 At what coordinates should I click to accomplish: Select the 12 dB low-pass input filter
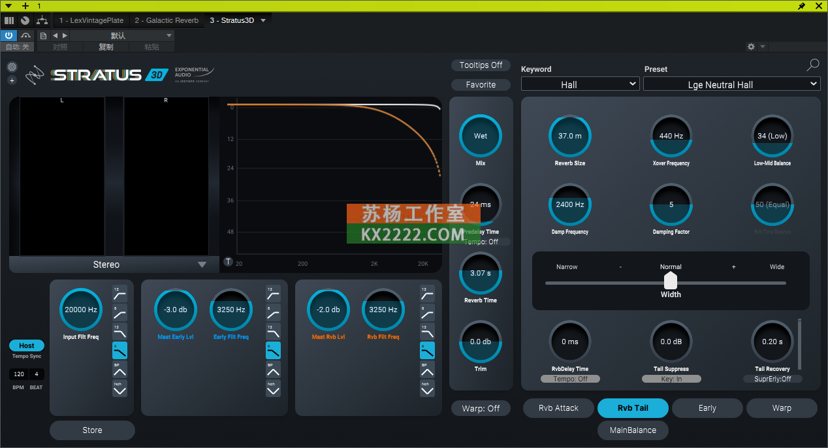pos(119,331)
